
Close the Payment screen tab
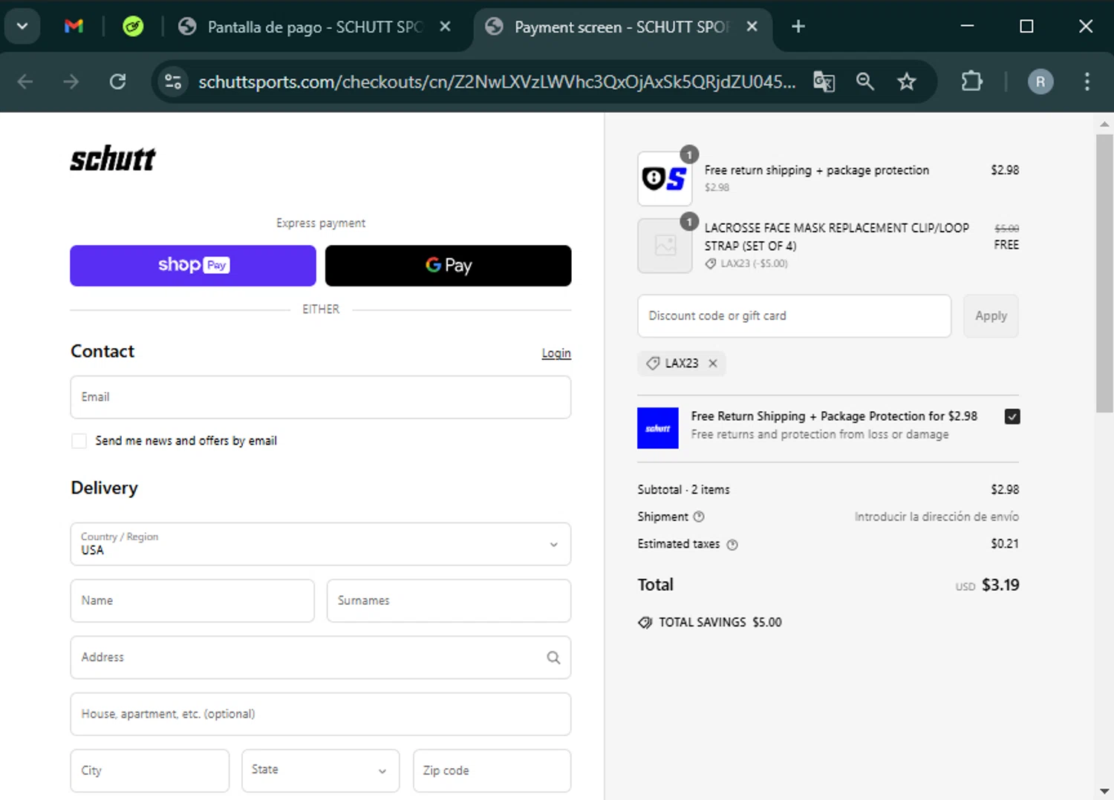[x=752, y=27]
